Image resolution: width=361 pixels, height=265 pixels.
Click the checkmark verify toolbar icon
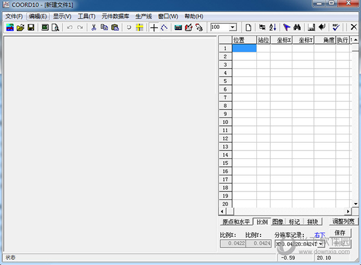click(x=336, y=28)
